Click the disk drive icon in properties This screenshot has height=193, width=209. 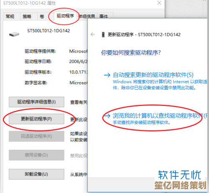[14, 34]
